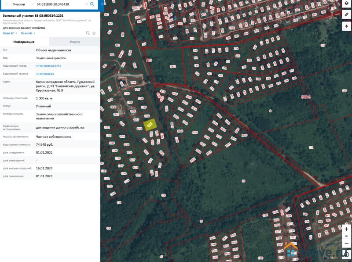Zoom out with the minus button
352x262 pixels.
pos(347,243)
